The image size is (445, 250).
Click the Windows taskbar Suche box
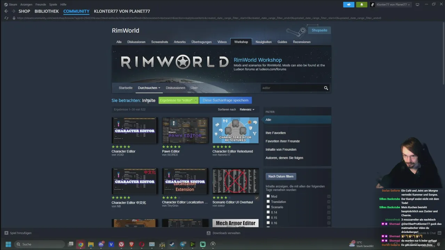(x=39, y=244)
